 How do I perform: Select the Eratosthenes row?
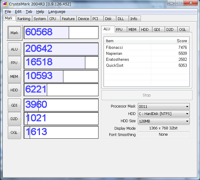(147, 59)
